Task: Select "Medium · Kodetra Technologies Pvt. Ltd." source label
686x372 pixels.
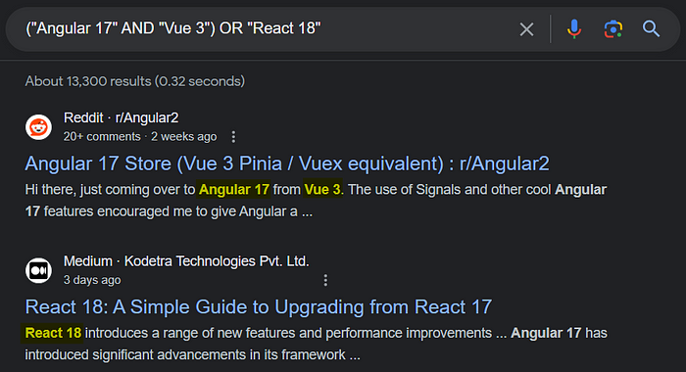Action: pyautogui.click(x=186, y=261)
